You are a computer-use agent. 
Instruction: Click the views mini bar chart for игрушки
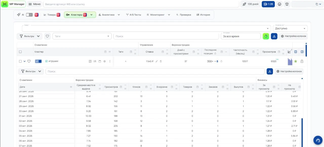coord(290,61)
